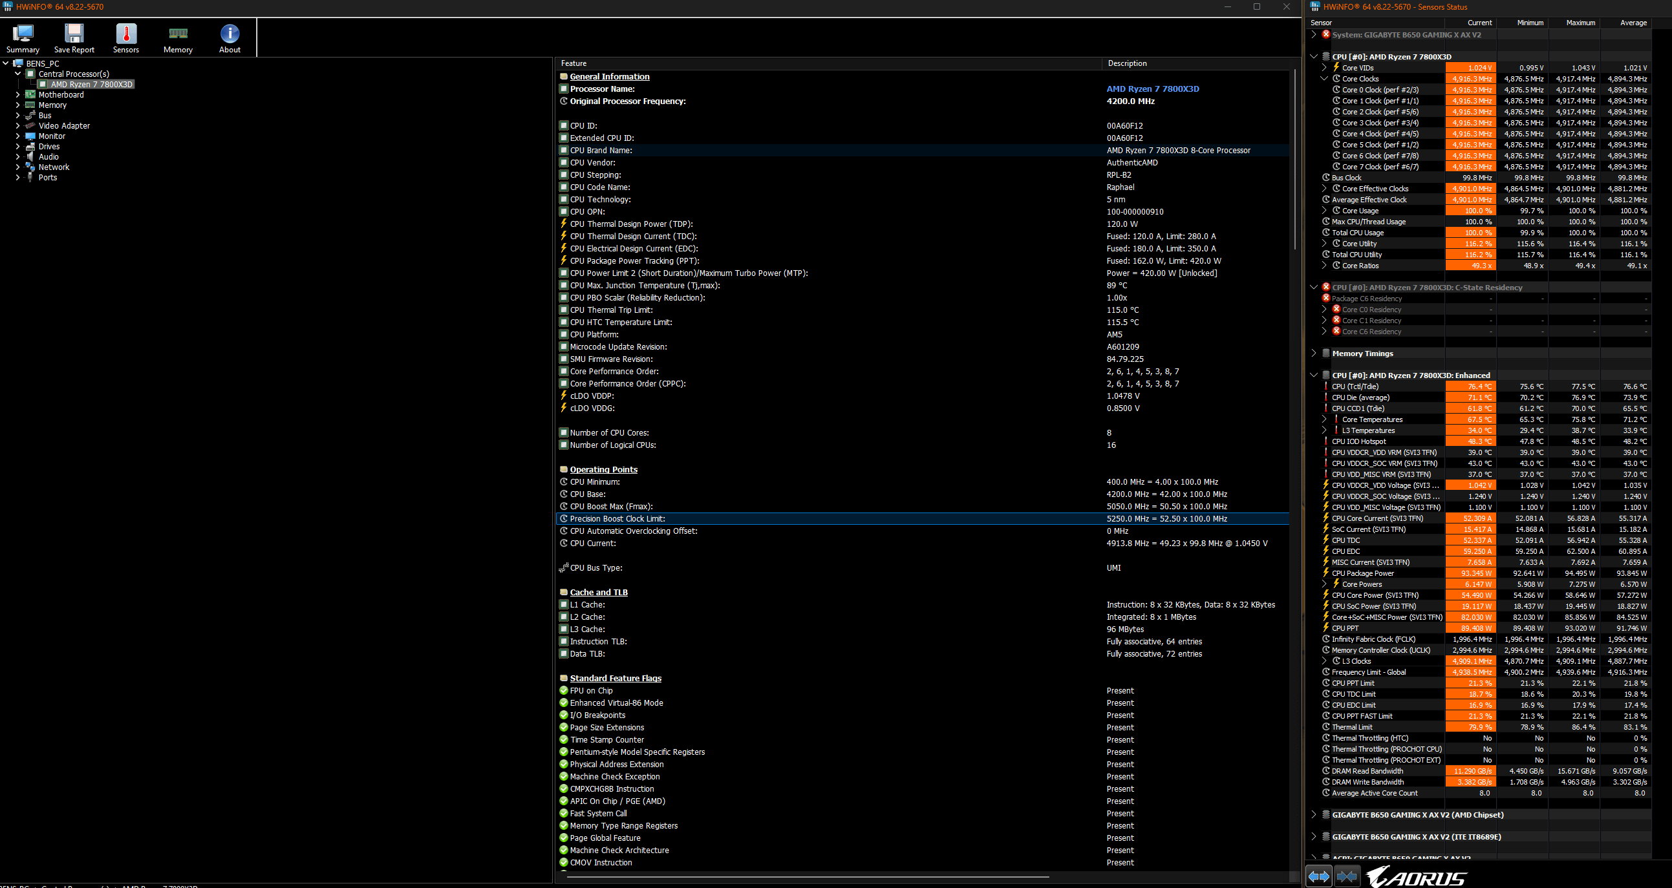Click the Description column header
The height and width of the screenshot is (888, 1672).
pyautogui.click(x=1196, y=63)
